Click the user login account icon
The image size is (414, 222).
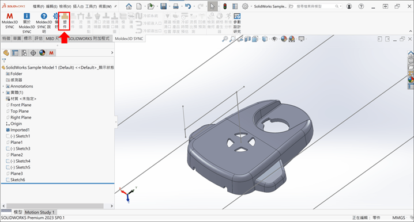pyautogui.click(x=349, y=6)
